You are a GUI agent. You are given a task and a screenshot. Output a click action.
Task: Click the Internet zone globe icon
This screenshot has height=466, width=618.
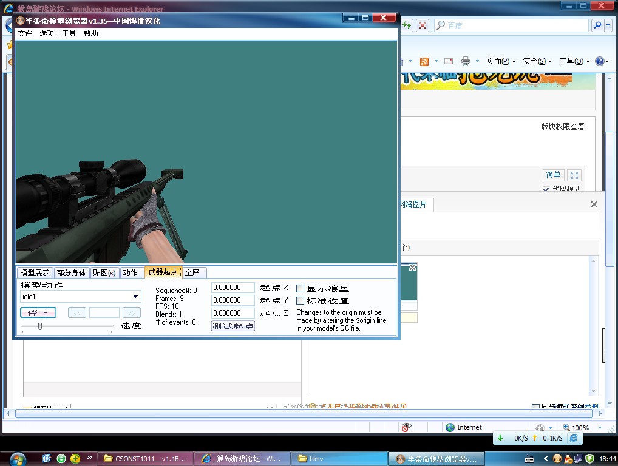point(450,427)
